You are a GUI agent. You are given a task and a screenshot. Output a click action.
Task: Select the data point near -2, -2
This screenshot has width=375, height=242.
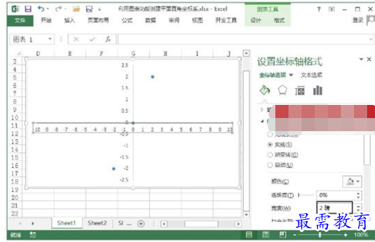[113, 169]
